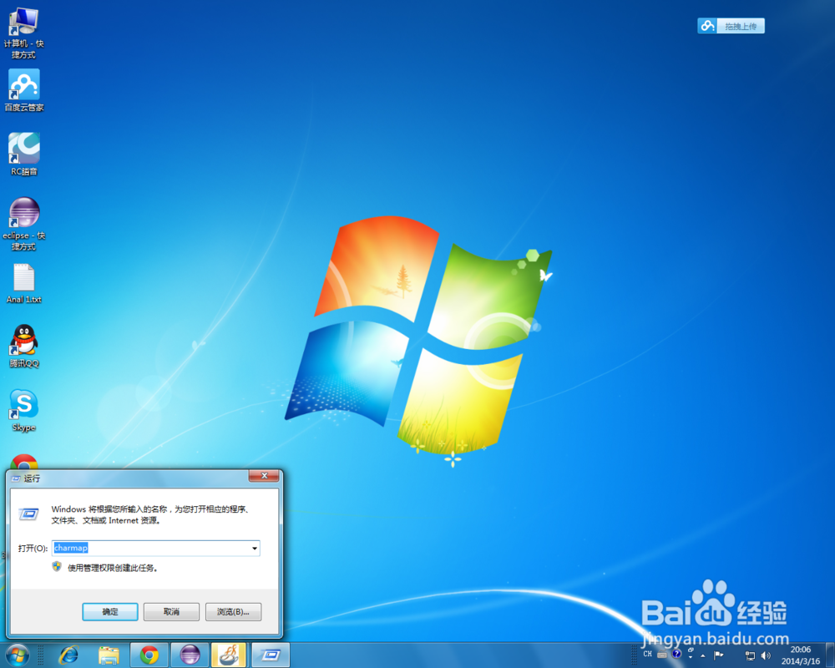
Task: Launch Skype from the desktop
Action: point(23,407)
